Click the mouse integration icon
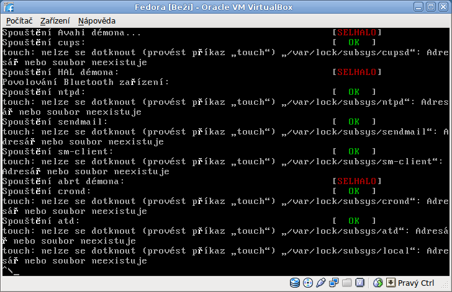The image size is (452, 292). tap(377, 283)
